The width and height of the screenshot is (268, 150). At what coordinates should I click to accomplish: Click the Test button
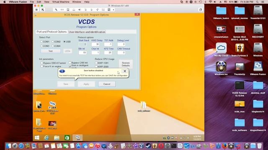[50, 51]
